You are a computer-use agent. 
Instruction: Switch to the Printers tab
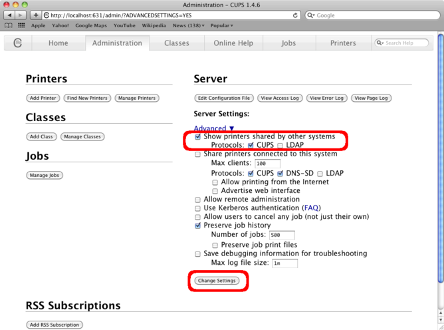click(343, 43)
